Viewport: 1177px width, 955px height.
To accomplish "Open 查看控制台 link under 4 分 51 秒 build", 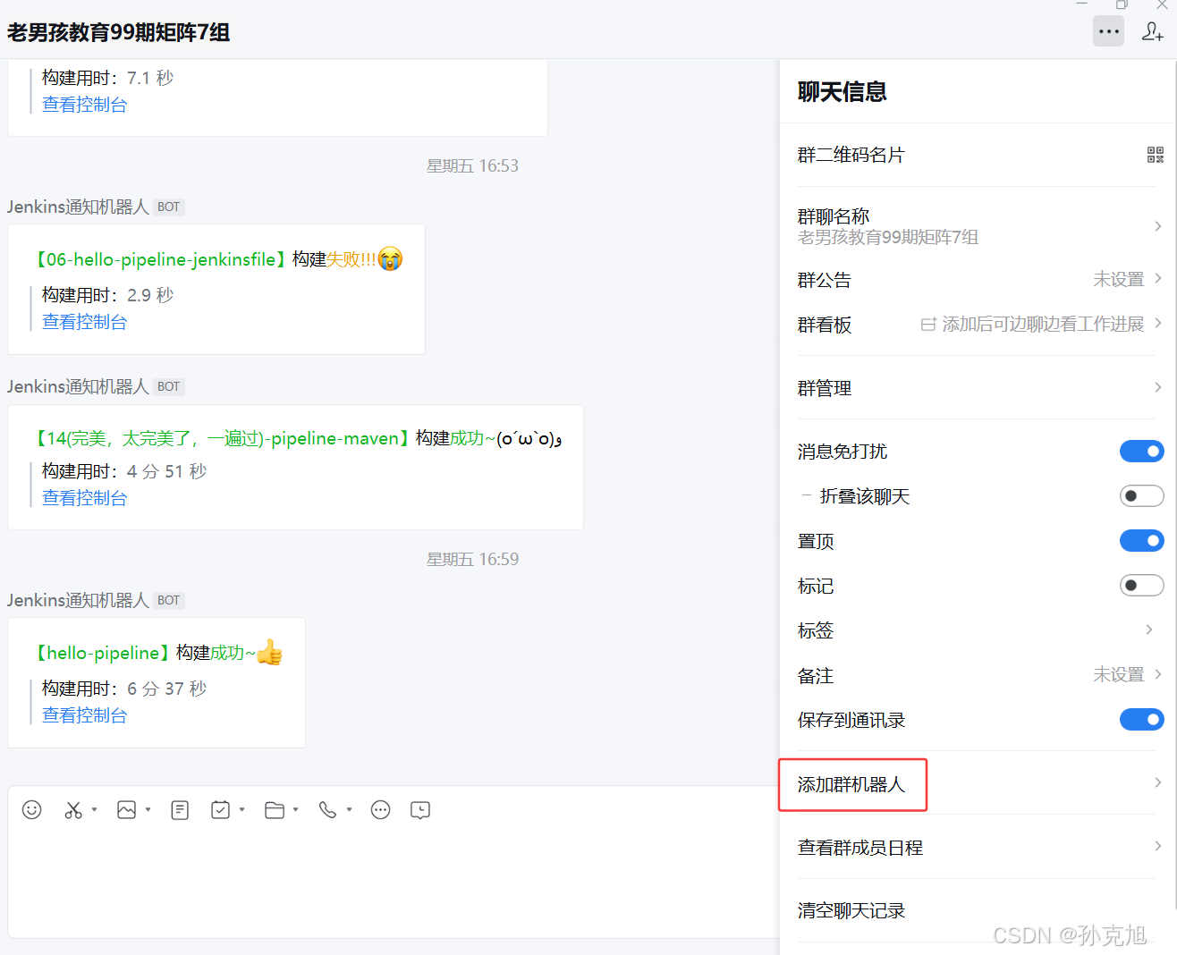I will (x=85, y=498).
